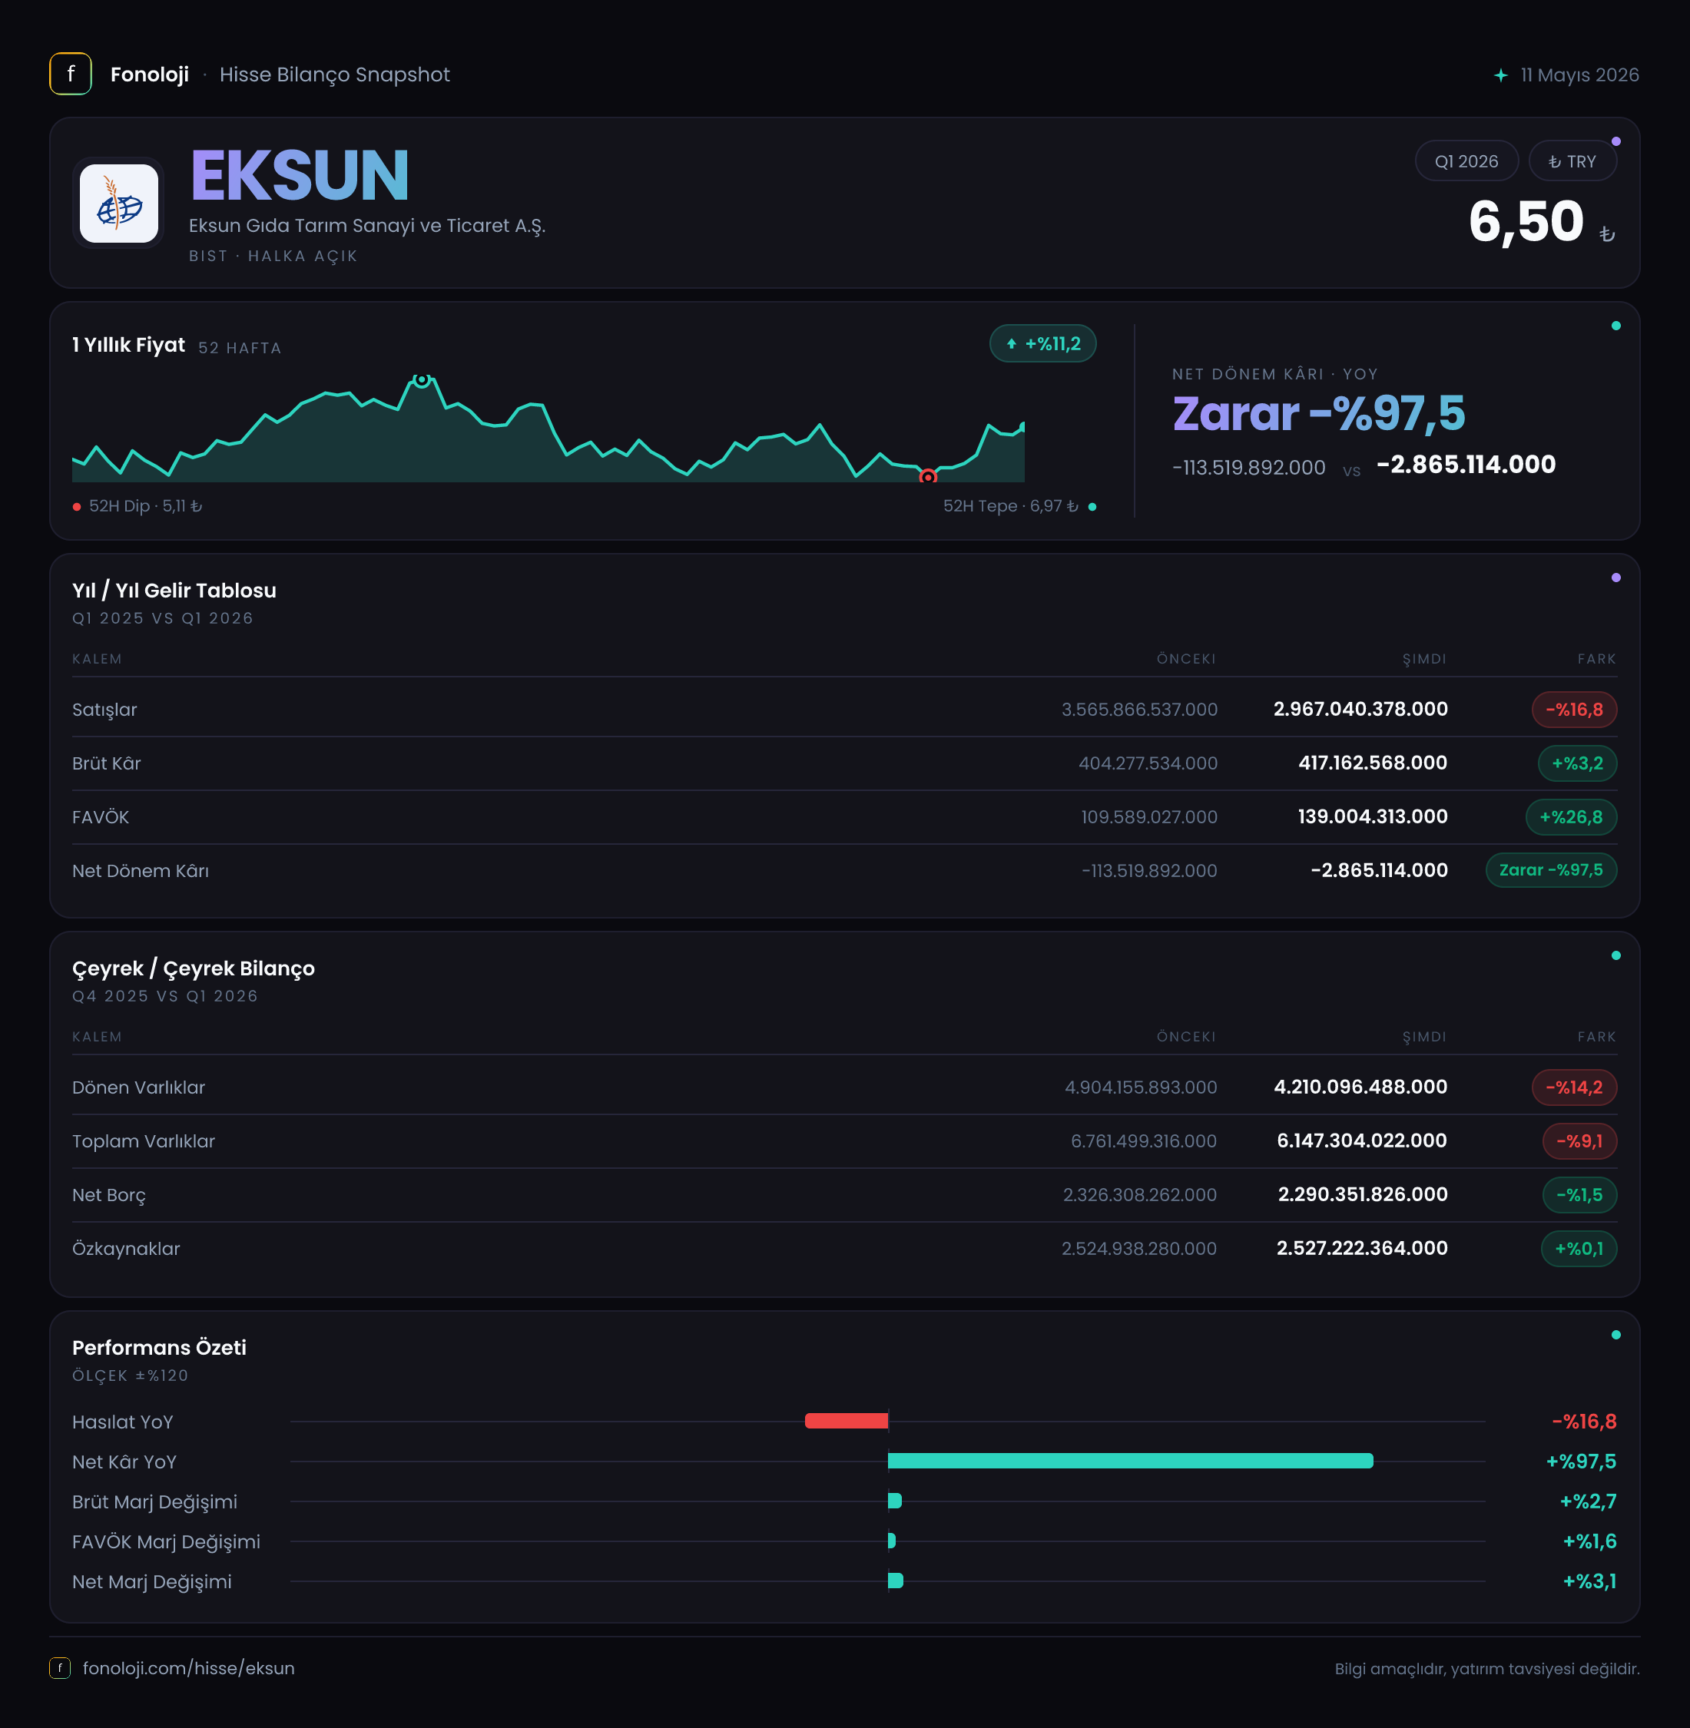This screenshot has width=1690, height=1728.
Task: Click the purple dot in EKSUN header card
Action: click(1616, 141)
